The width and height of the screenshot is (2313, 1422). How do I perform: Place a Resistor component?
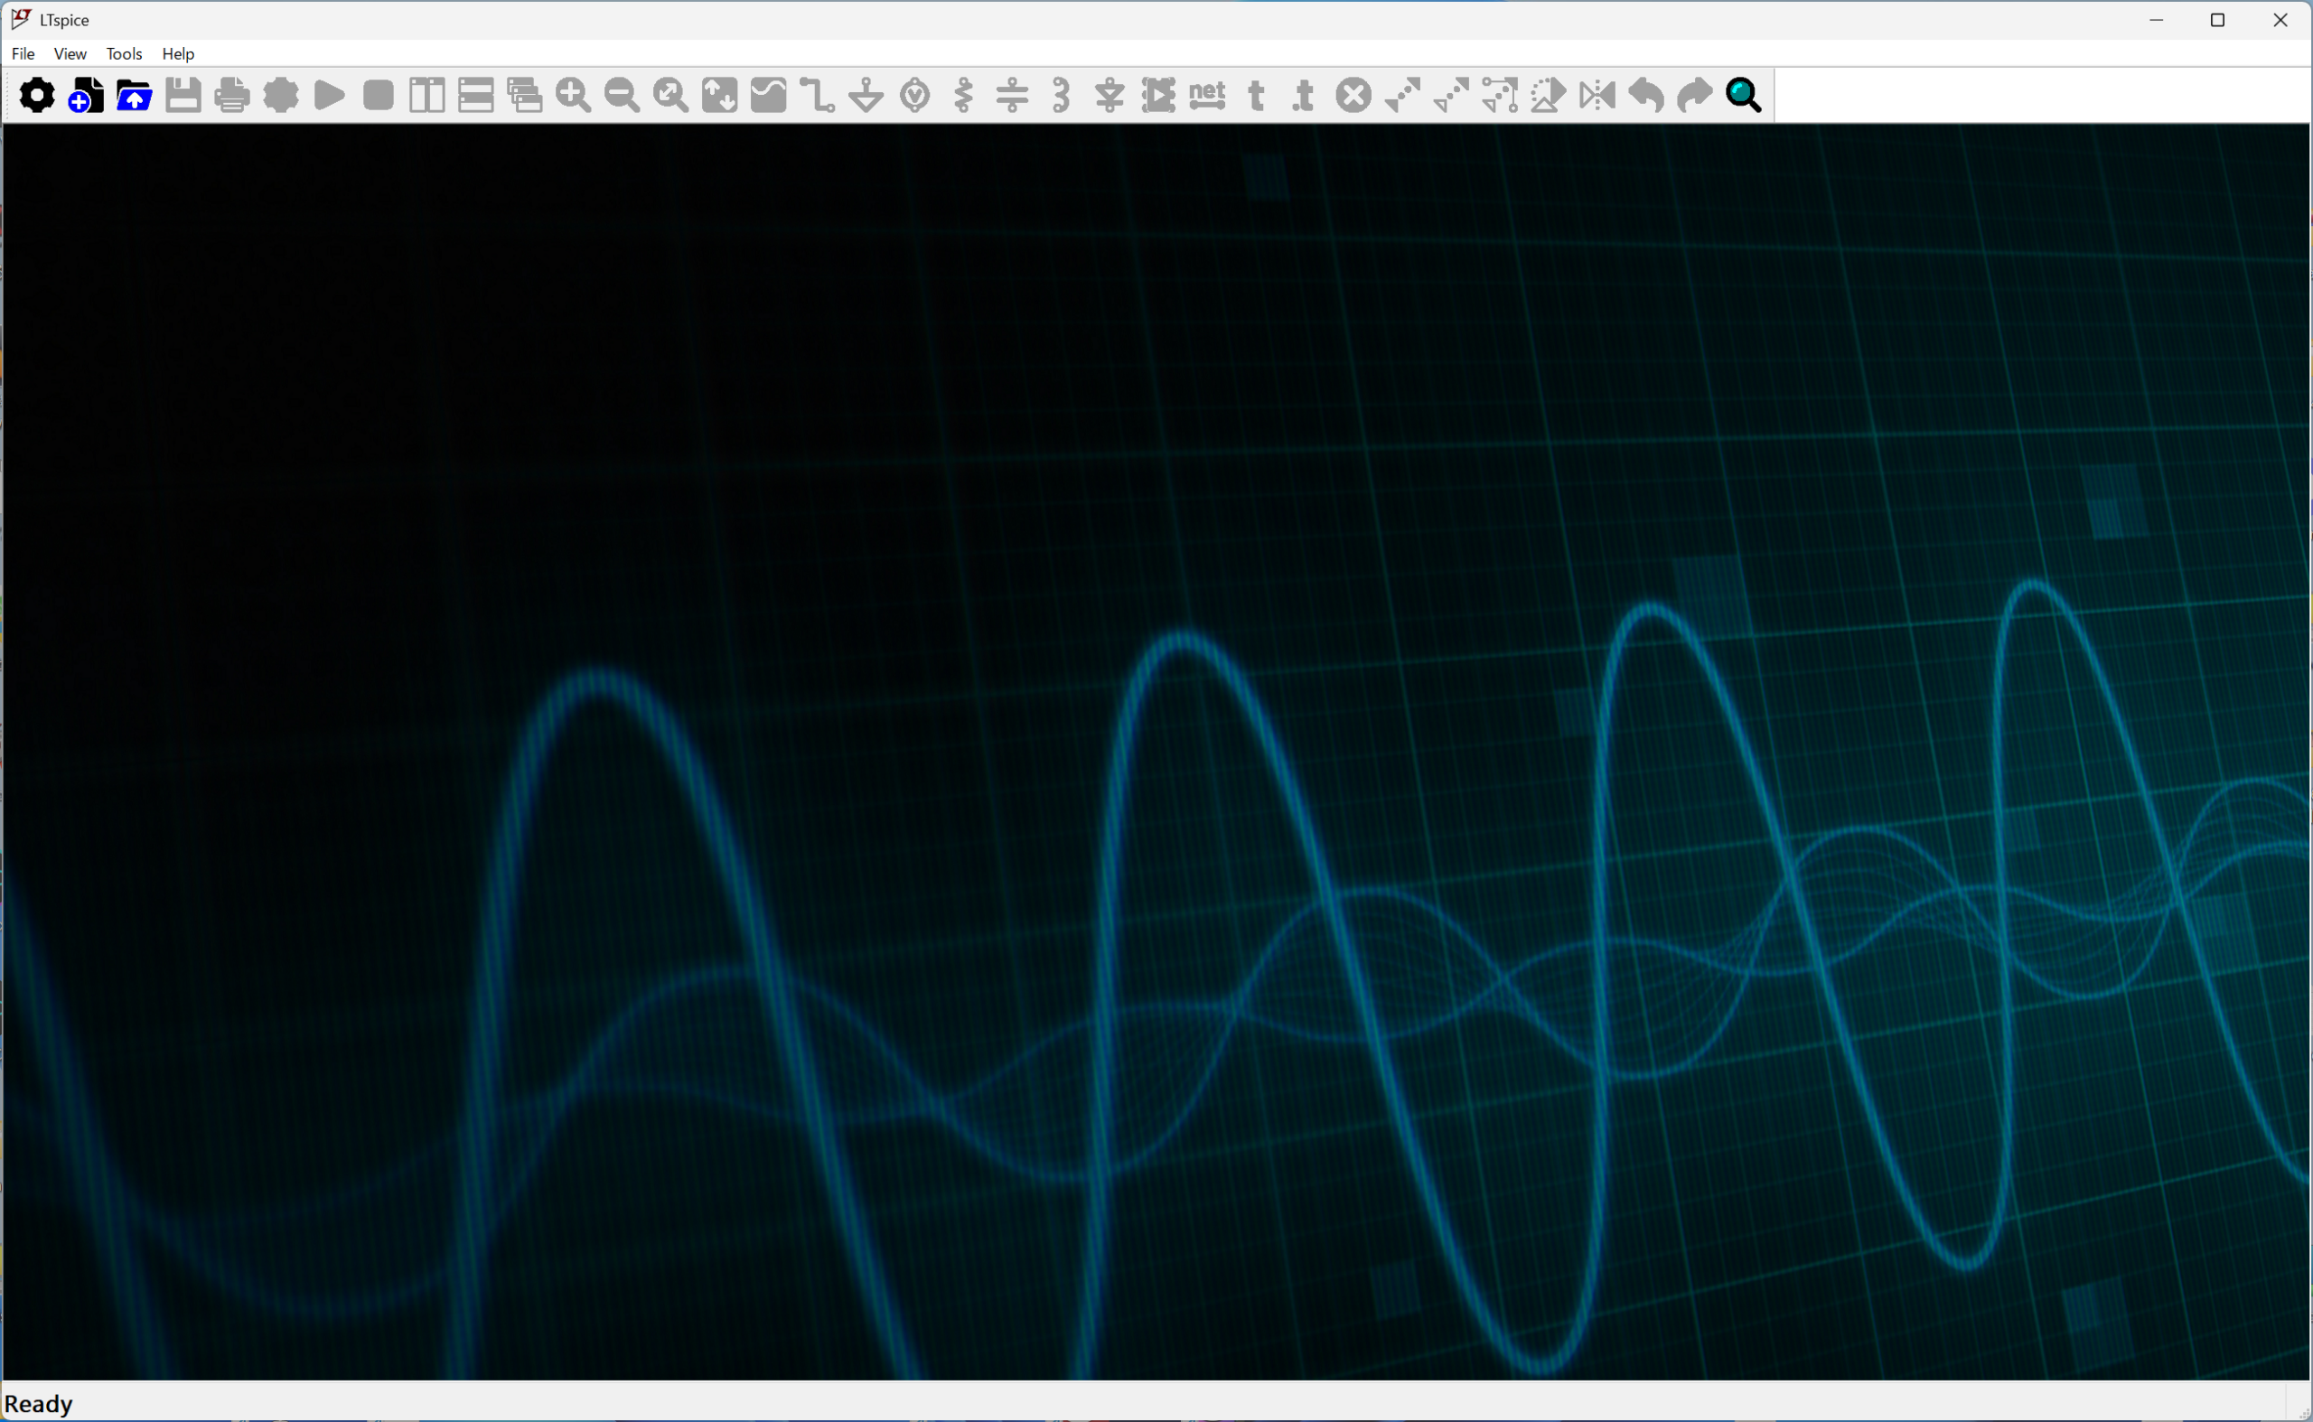(x=963, y=95)
